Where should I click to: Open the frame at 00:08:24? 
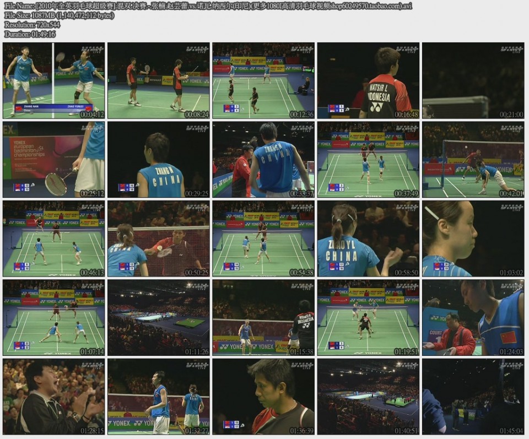pos(159,81)
